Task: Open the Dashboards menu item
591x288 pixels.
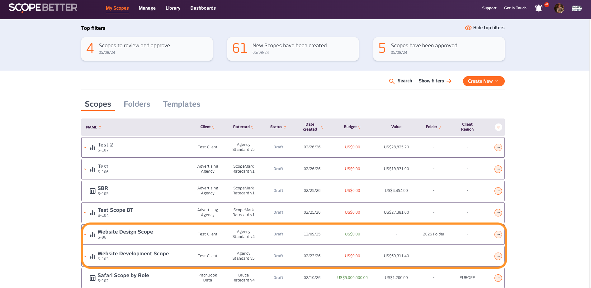Action: coord(203,8)
